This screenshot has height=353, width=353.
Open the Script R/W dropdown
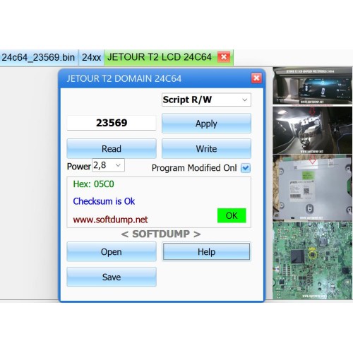(206, 100)
